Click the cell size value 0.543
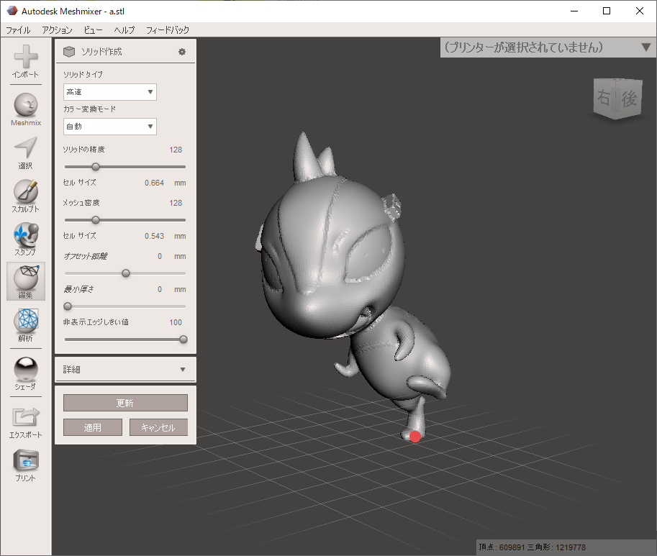The image size is (657, 556). [154, 236]
